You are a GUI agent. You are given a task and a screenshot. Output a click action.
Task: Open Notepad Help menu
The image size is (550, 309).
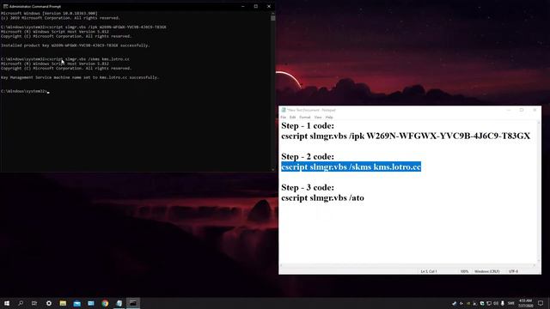coord(329,118)
